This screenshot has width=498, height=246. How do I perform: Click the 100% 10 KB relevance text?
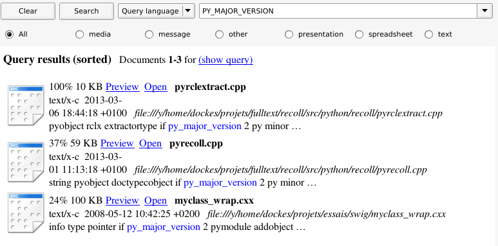point(76,87)
